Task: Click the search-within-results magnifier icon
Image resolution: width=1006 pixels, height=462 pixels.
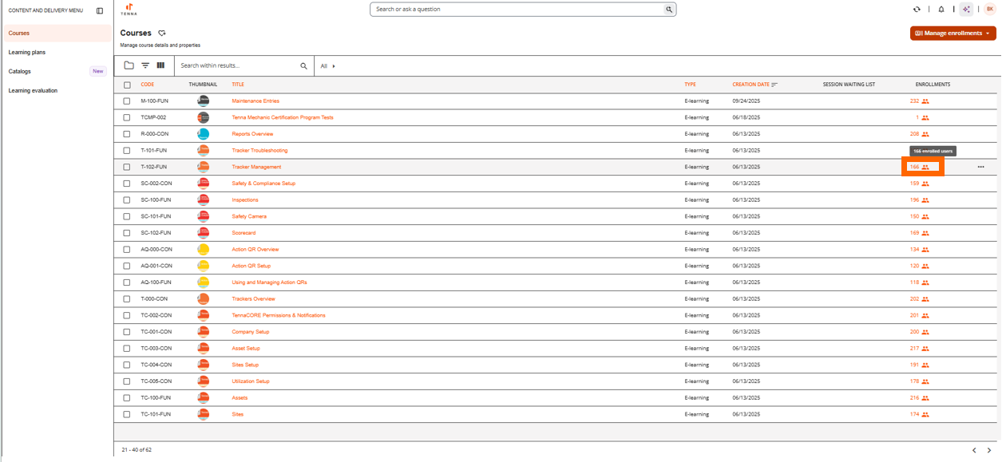Action: click(303, 66)
